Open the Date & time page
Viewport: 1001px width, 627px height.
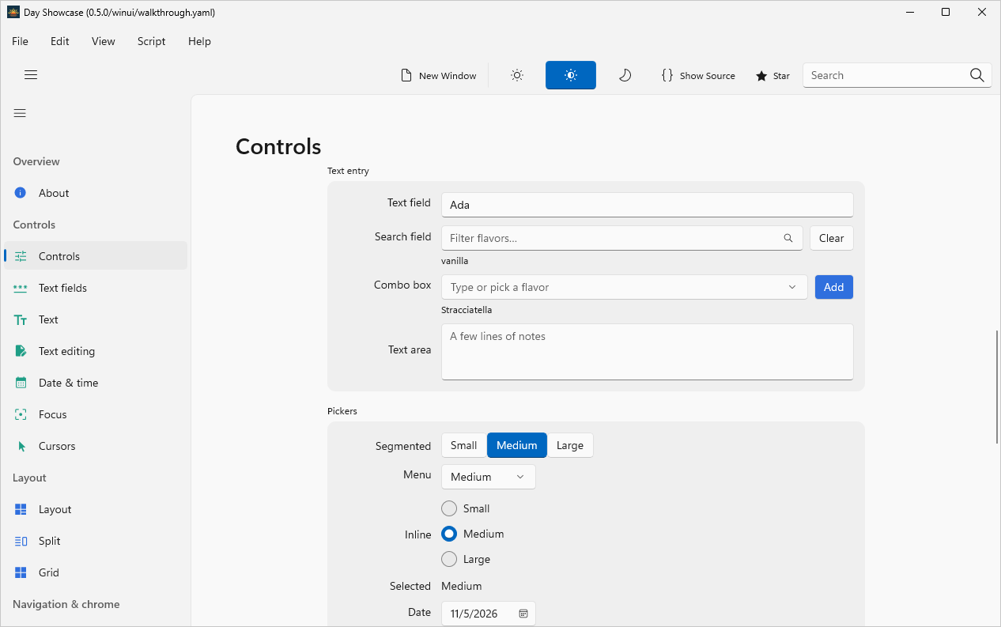coord(96,383)
